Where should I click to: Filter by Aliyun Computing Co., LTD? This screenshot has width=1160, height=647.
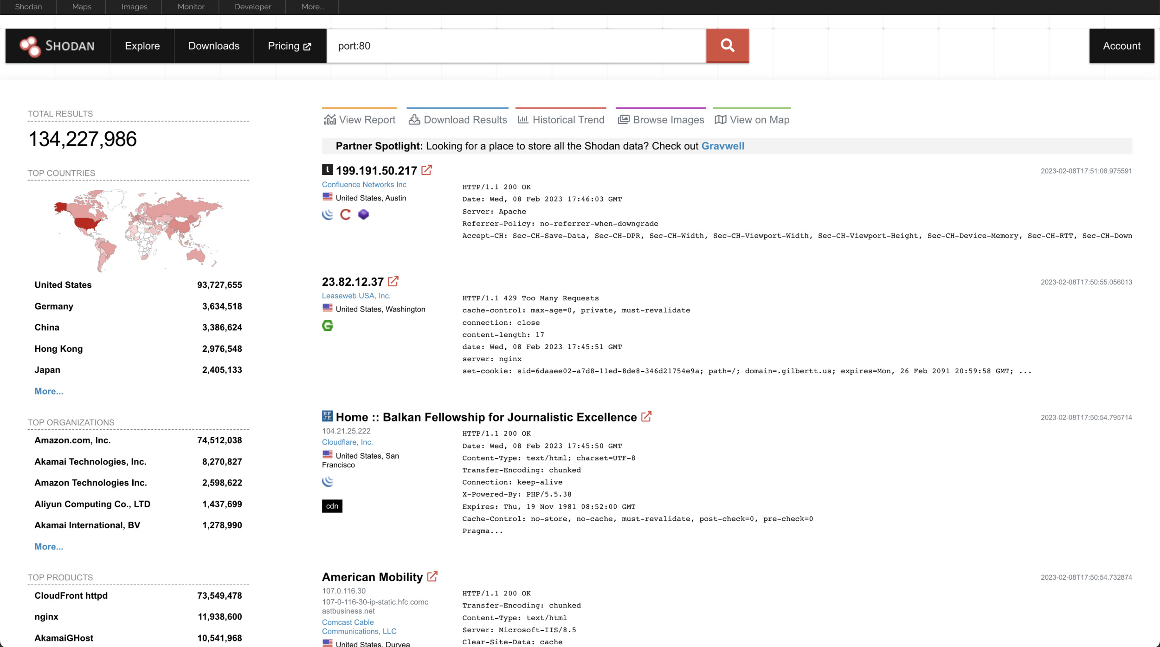point(138,504)
